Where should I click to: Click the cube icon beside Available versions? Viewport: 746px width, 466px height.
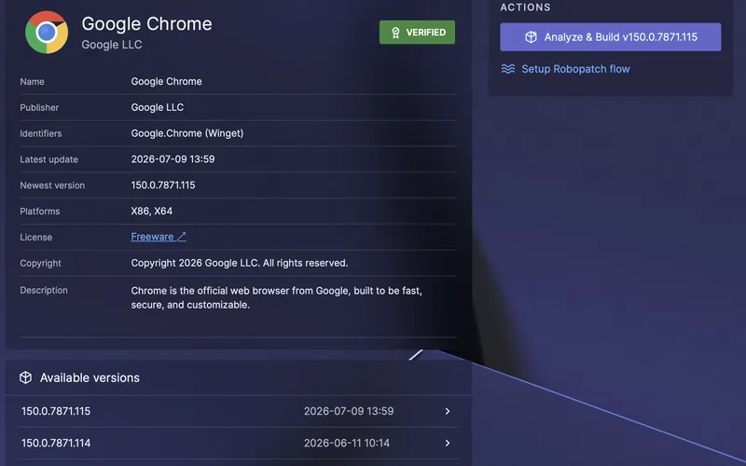coord(26,377)
